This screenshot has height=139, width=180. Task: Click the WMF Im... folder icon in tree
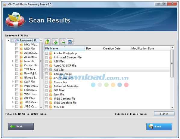pos(21,94)
